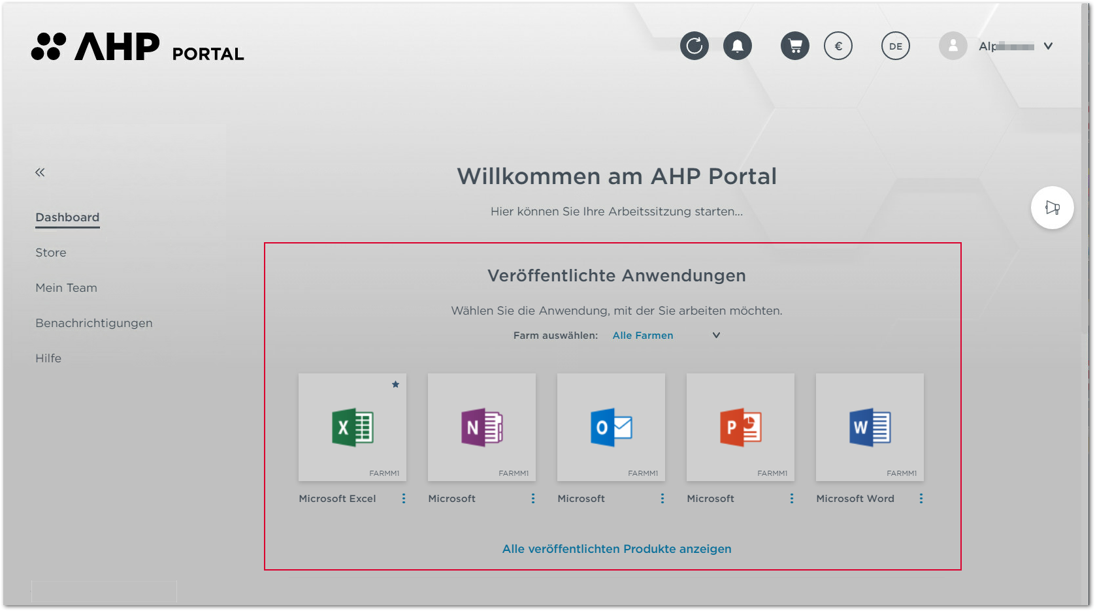This screenshot has width=1095, height=611.
Task: Switch language via DE button
Action: tap(896, 46)
